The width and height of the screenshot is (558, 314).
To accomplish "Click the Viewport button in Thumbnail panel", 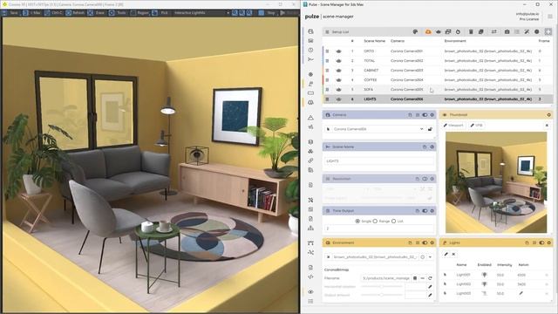I will pos(453,126).
